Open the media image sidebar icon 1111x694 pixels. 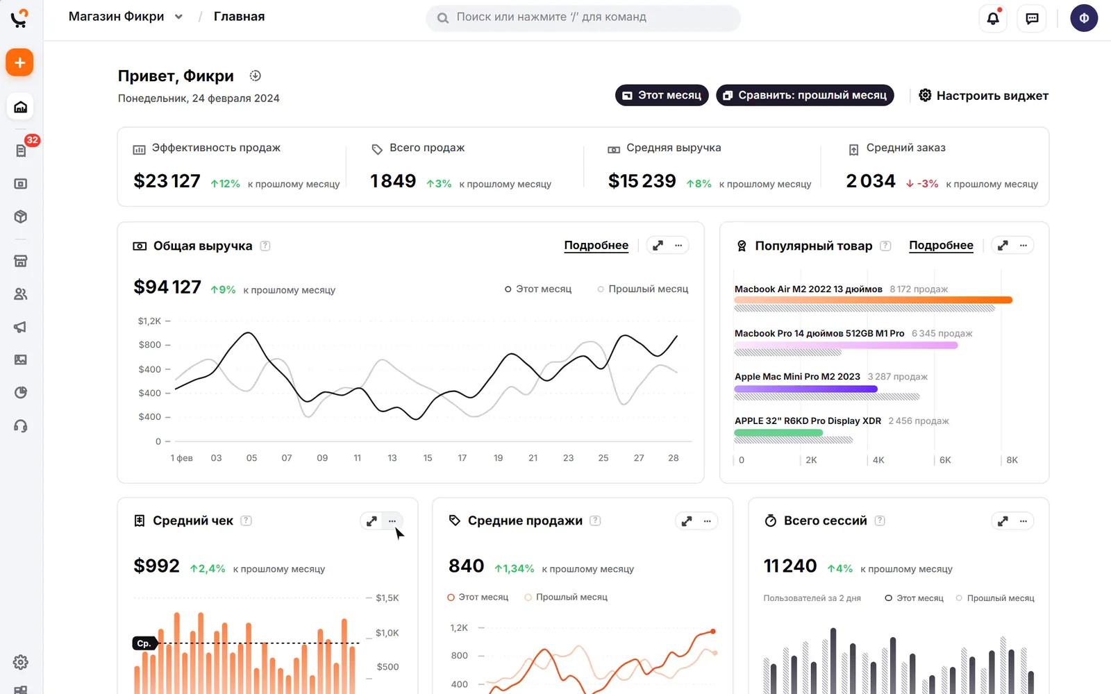(x=21, y=359)
